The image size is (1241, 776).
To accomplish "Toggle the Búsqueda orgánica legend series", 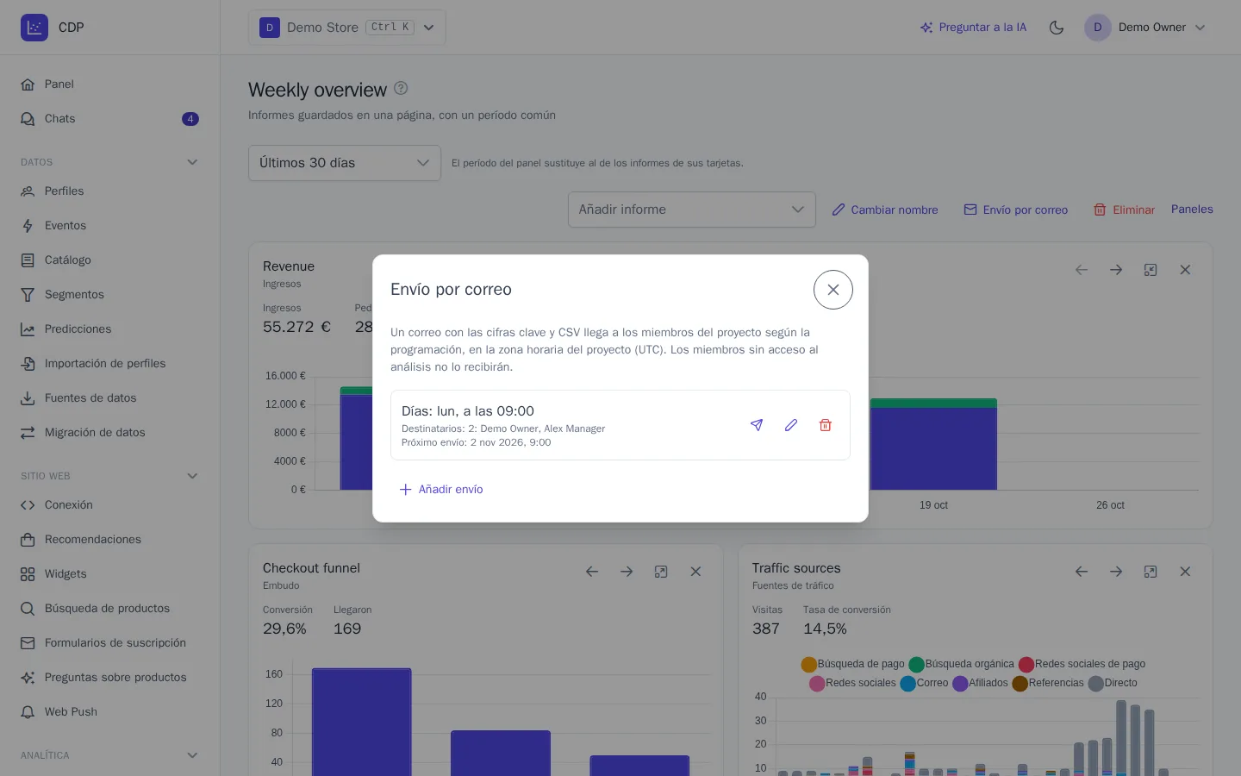I will [961, 664].
